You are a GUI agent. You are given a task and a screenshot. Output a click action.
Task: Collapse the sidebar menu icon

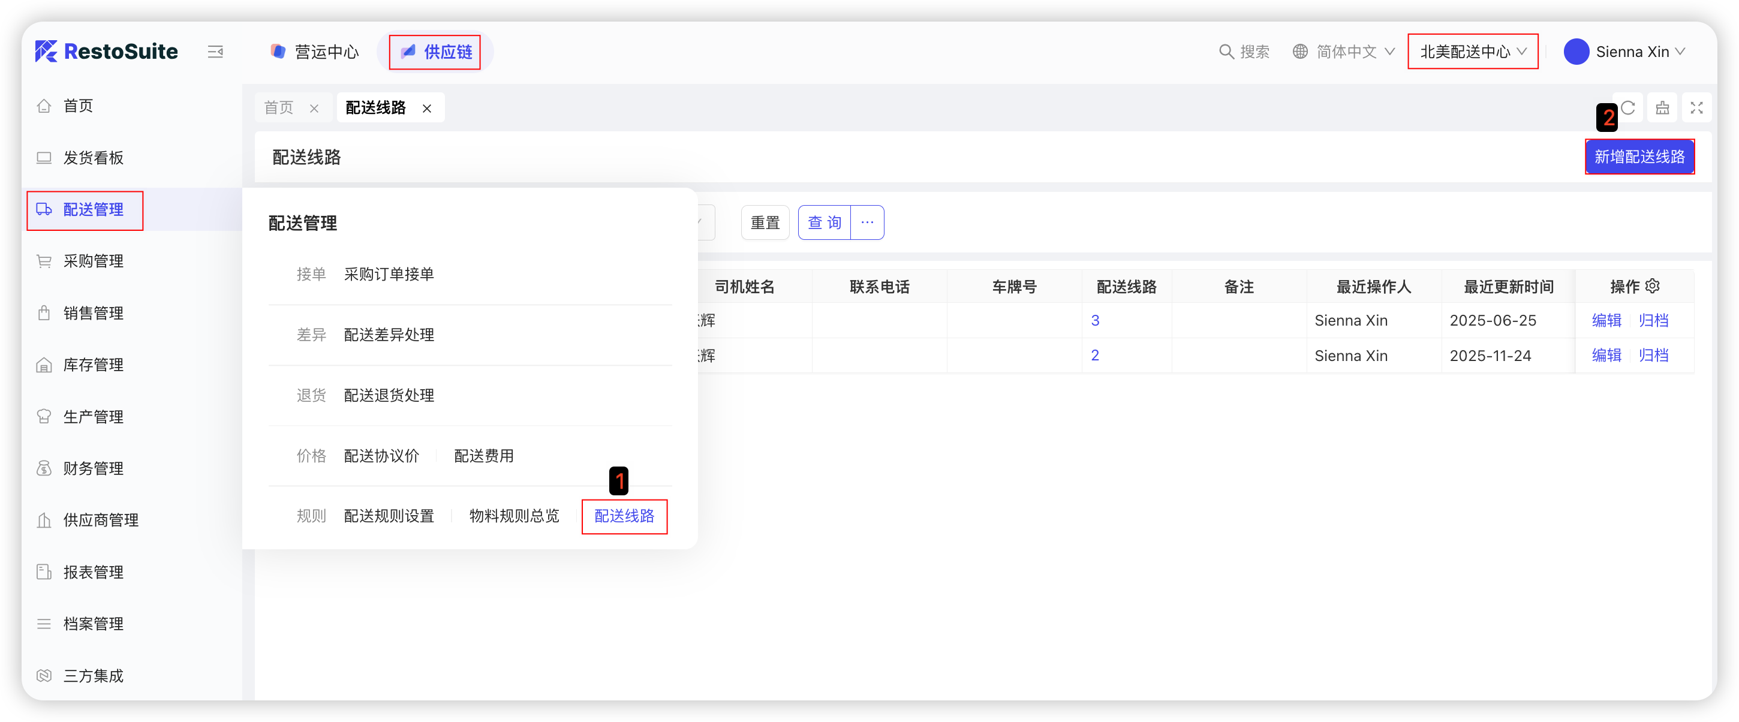215,52
